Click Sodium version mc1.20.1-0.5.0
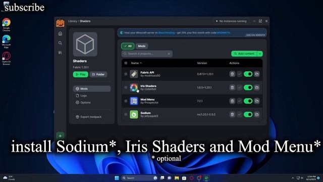 click(206, 114)
